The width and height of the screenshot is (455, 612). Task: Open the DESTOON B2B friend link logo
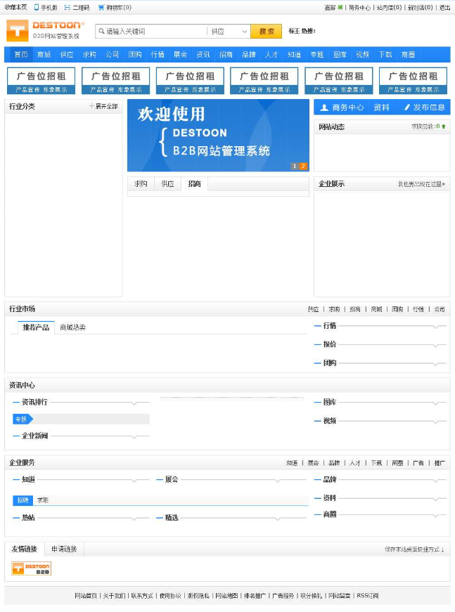(31, 568)
